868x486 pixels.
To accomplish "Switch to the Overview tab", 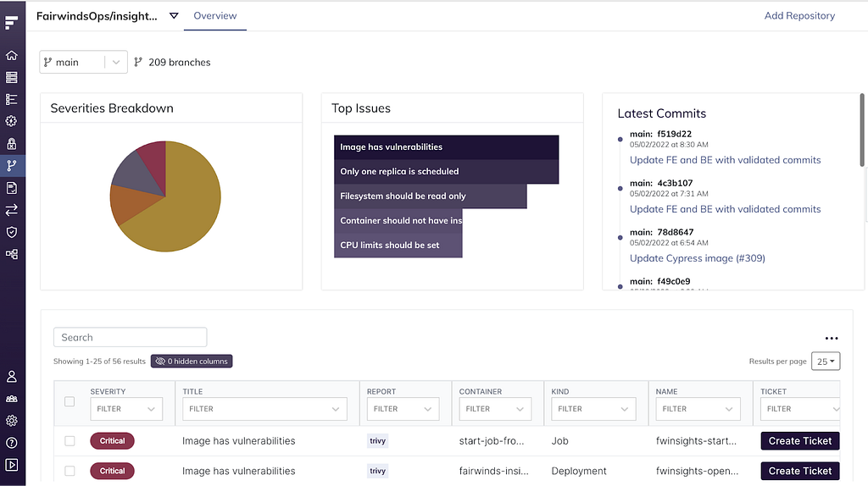I will [x=214, y=16].
